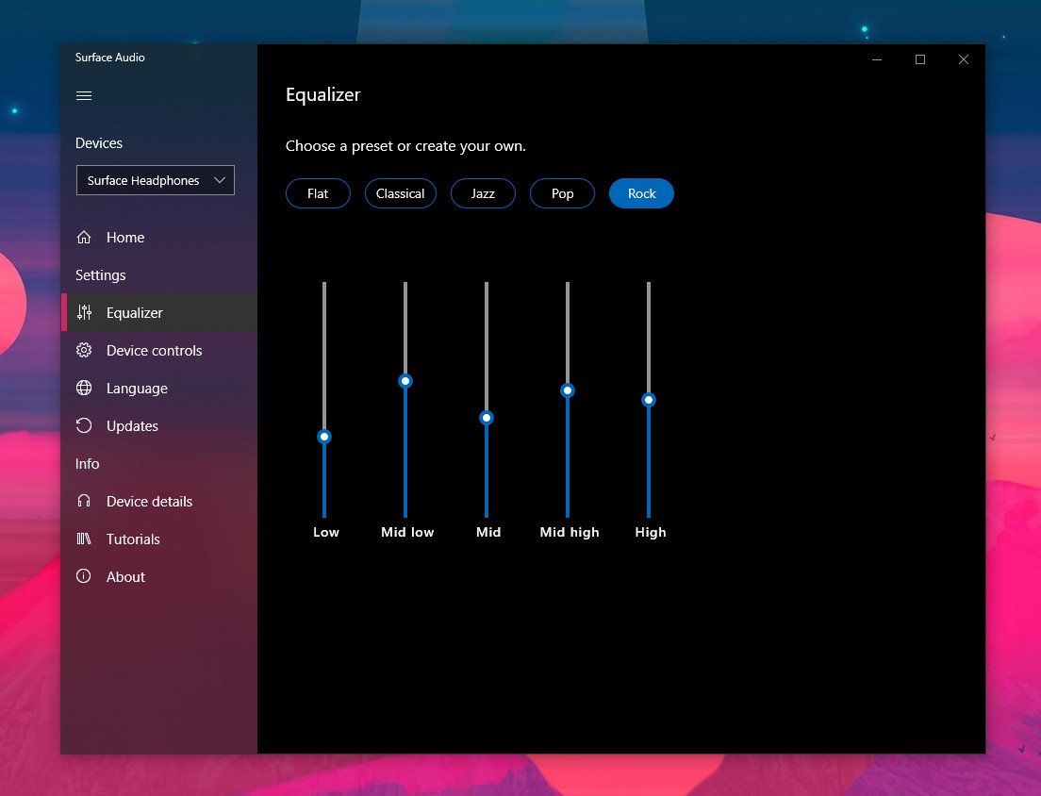Click the 'Low' band label

(x=326, y=532)
